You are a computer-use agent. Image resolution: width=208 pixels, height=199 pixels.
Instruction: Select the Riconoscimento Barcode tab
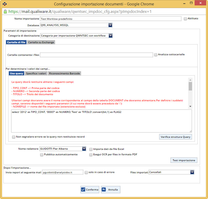pos(64,74)
